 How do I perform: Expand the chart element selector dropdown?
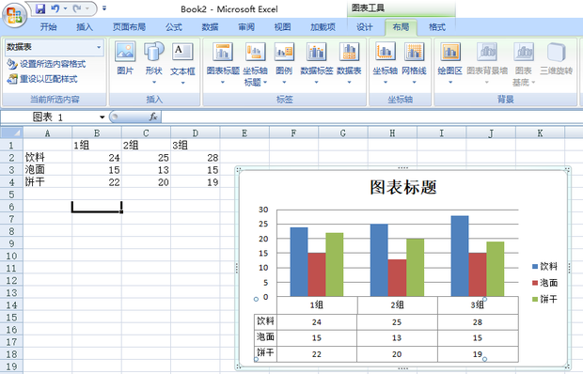coord(99,47)
